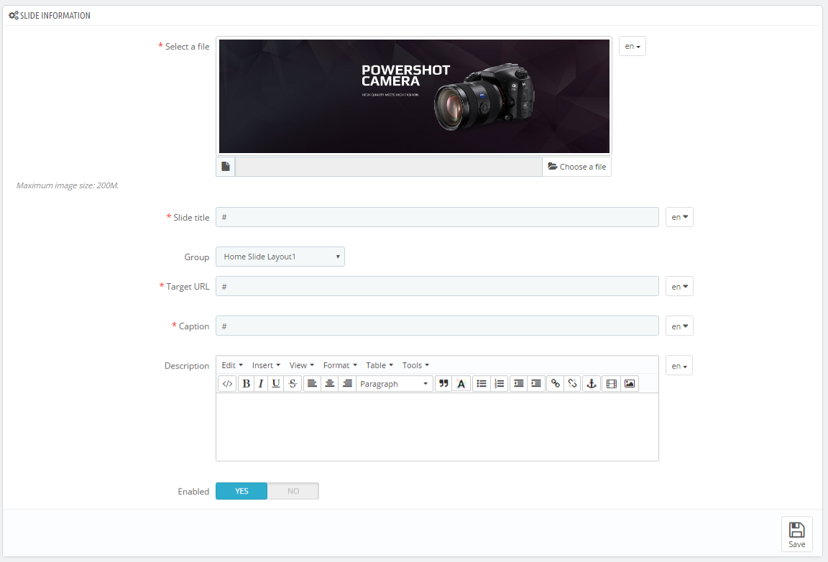The height and width of the screenshot is (562, 828).
Task: Open language dropdown beside Select a file
Action: coord(632,47)
